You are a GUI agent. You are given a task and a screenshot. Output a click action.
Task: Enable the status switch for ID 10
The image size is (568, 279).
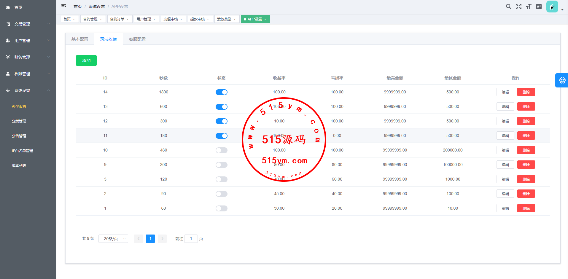click(x=221, y=150)
